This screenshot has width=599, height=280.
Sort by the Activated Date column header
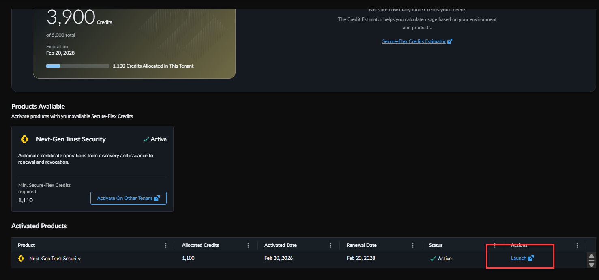click(281, 245)
